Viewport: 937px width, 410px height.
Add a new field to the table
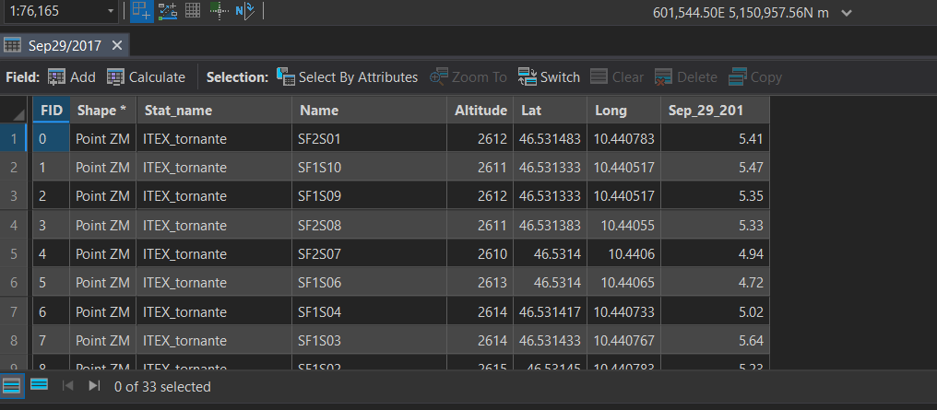point(71,77)
